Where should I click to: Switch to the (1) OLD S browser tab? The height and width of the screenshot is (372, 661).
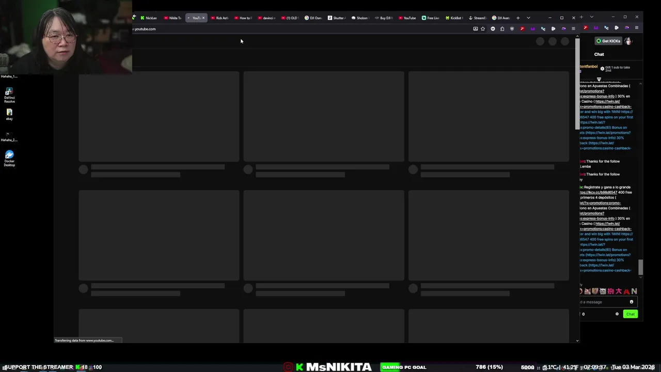coord(290,18)
